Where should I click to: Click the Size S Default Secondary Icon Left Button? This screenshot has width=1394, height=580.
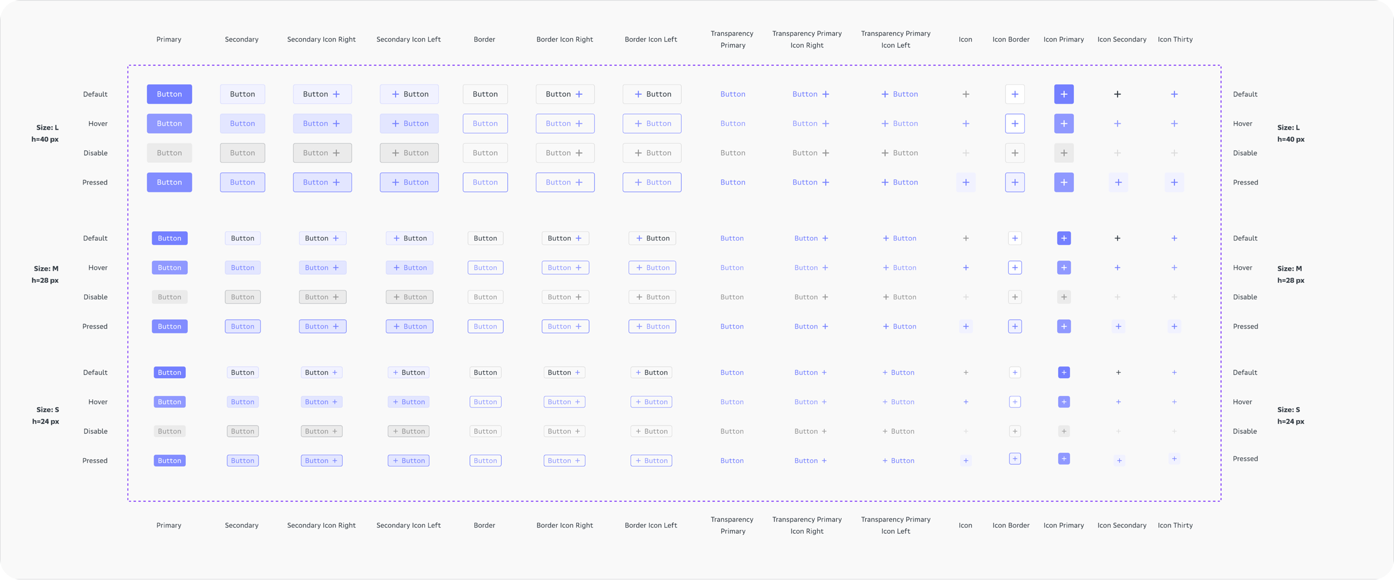point(408,372)
